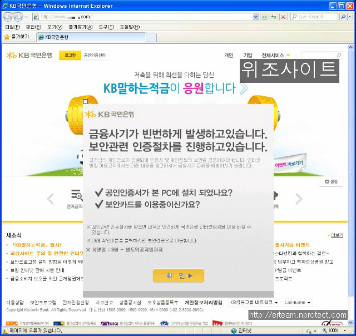Click the site search magnifier icon

coord(339,55)
